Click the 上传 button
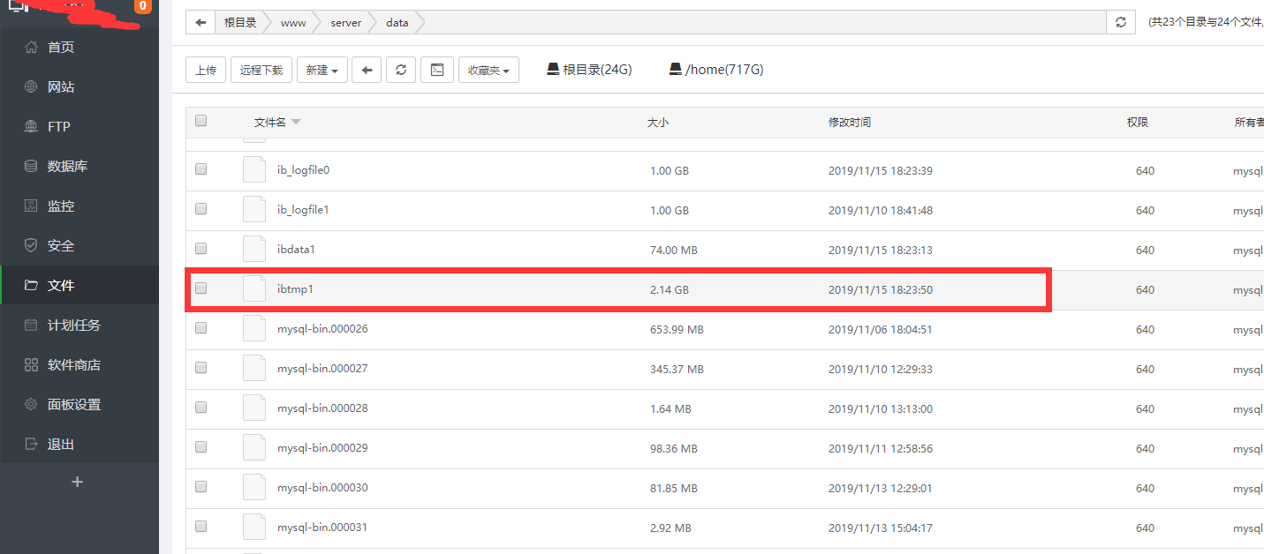The image size is (1264, 554). point(206,70)
